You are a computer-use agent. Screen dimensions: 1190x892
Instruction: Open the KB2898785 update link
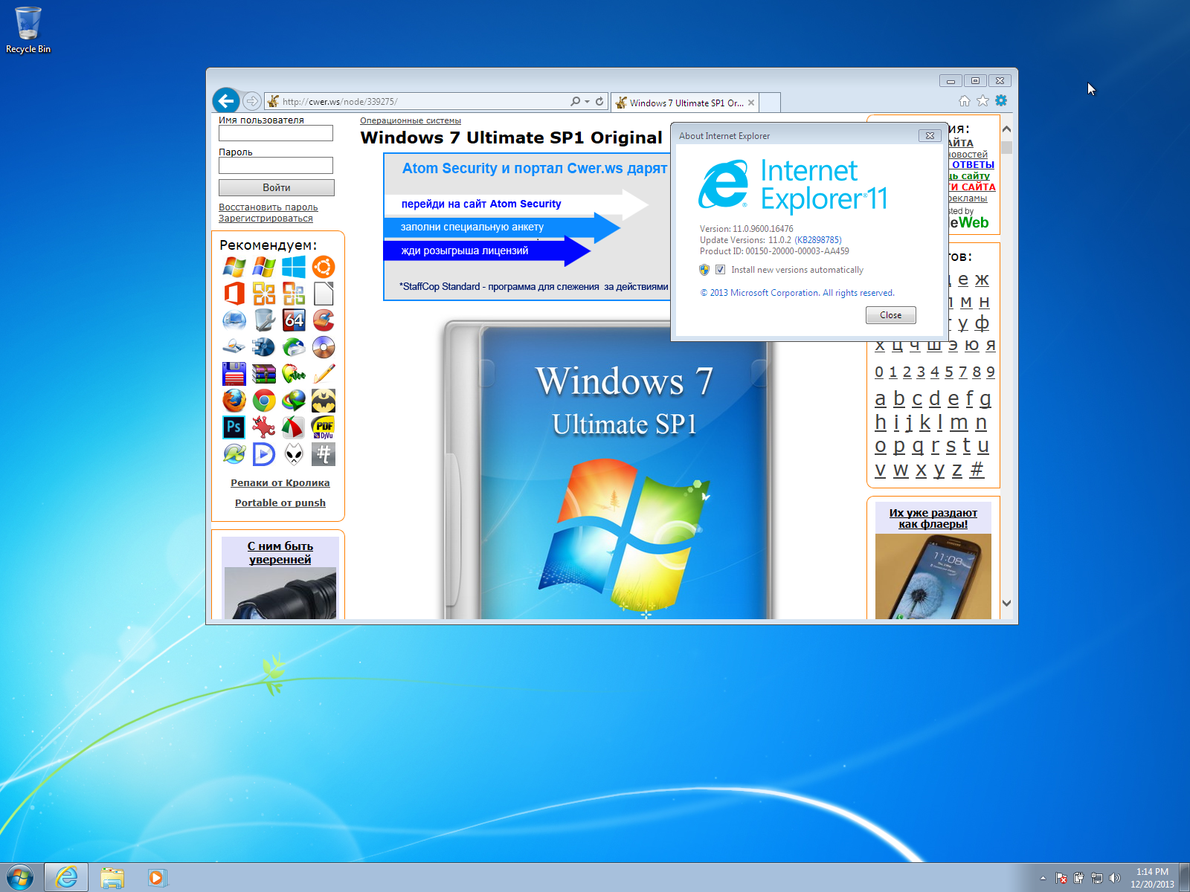818,240
